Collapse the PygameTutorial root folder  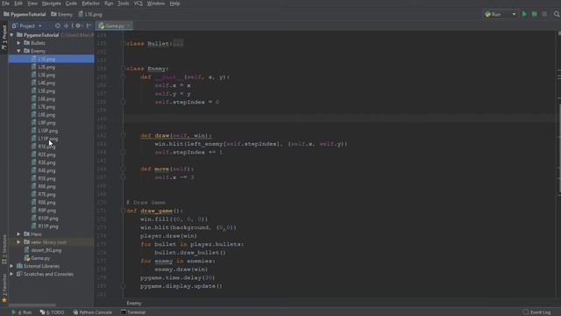click(11, 35)
